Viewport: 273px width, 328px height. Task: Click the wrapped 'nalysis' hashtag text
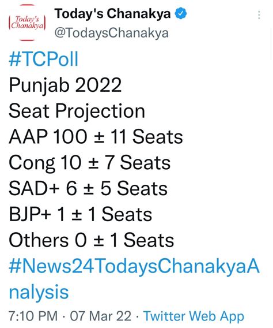coord(39,292)
